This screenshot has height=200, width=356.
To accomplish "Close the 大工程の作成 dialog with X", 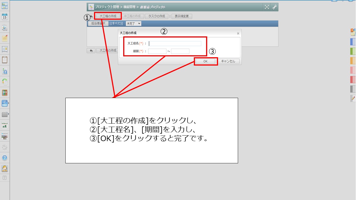I will point(238,33).
